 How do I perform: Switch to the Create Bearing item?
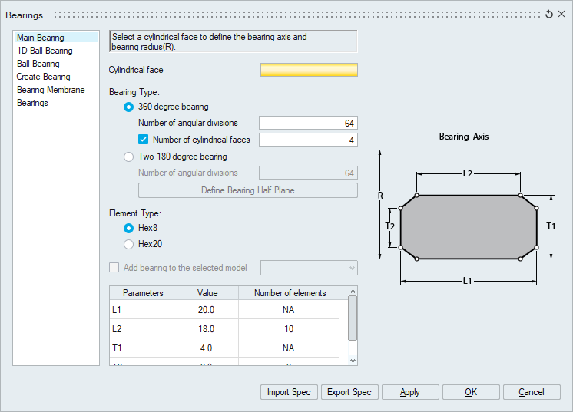43,77
